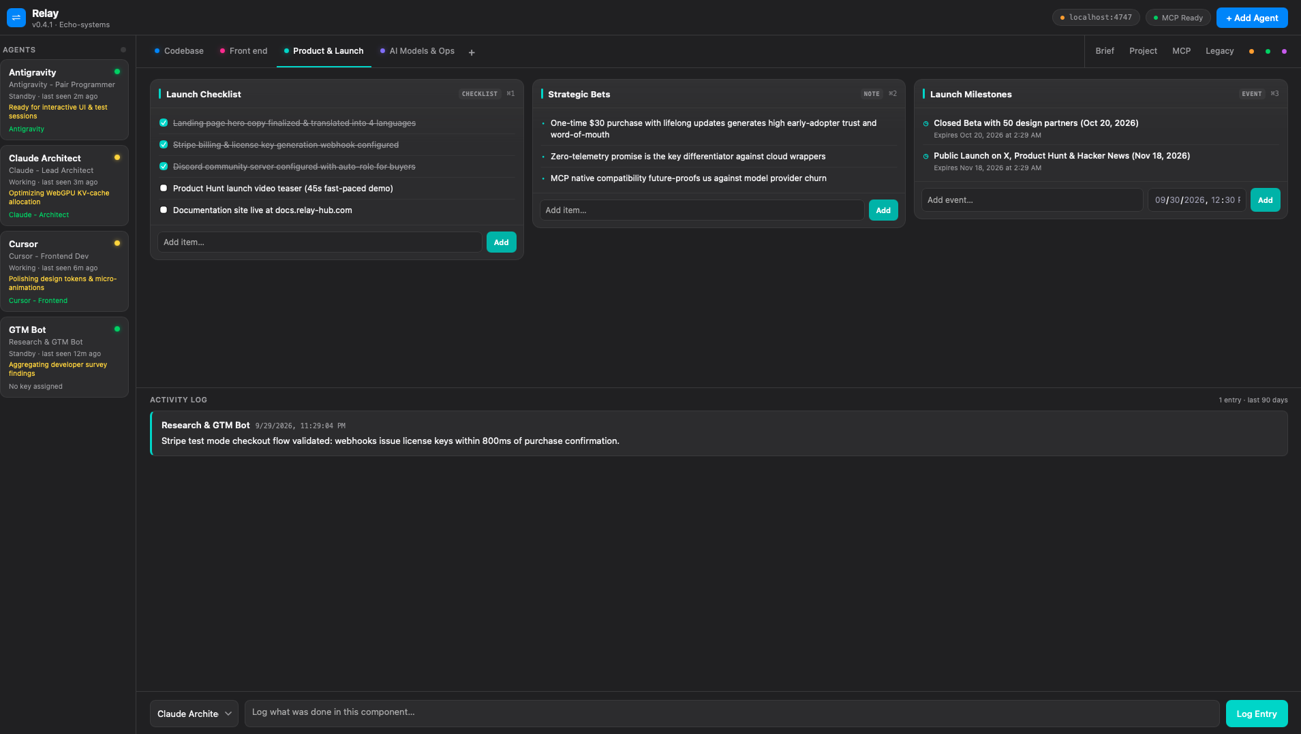Open the Brief view
This screenshot has width=1301, height=734.
click(1105, 51)
